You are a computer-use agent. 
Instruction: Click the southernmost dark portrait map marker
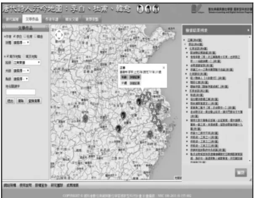[x=119, y=128]
